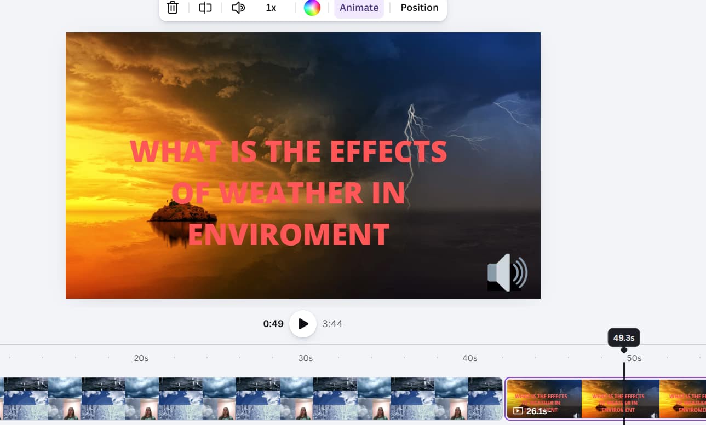The width and height of the screenshot is (706, 425).
Task: Open animation choices by selecting Animate
Action: [x=359, y=8]
